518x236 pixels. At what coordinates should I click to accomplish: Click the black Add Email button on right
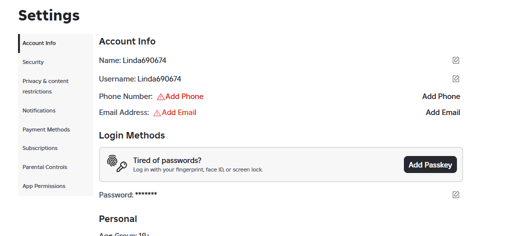click(443, 112)
